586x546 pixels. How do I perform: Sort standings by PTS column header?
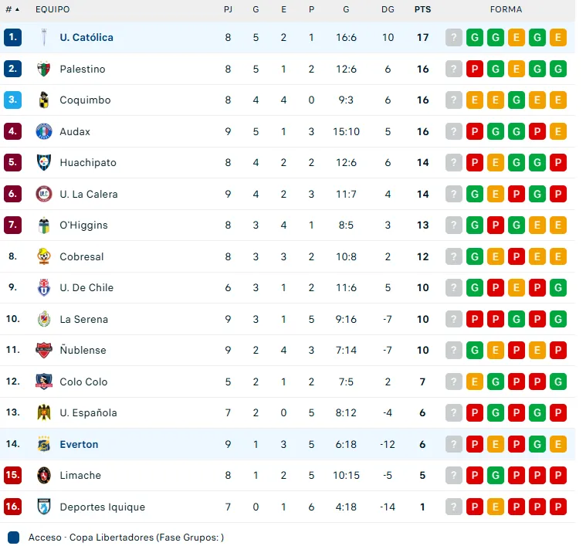[422, 9]
